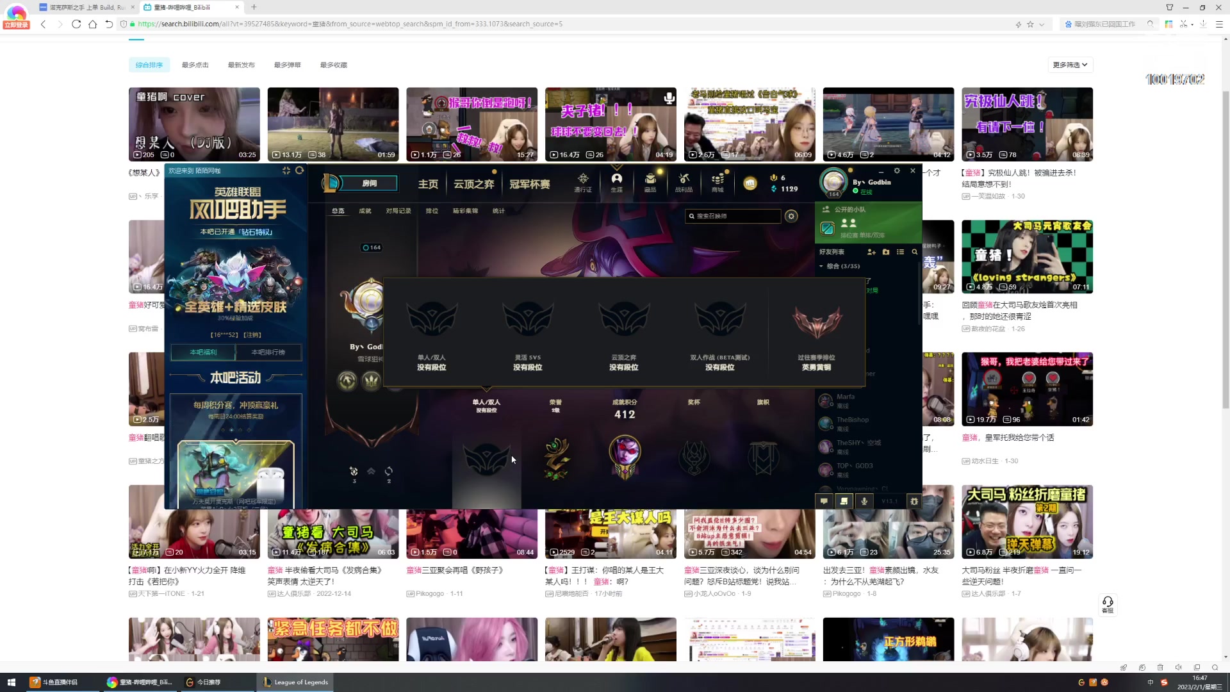This screenshot has width=1230, height=692.
Task: Click the Banner (旗帜) emblem
Action: pos(763,459)
